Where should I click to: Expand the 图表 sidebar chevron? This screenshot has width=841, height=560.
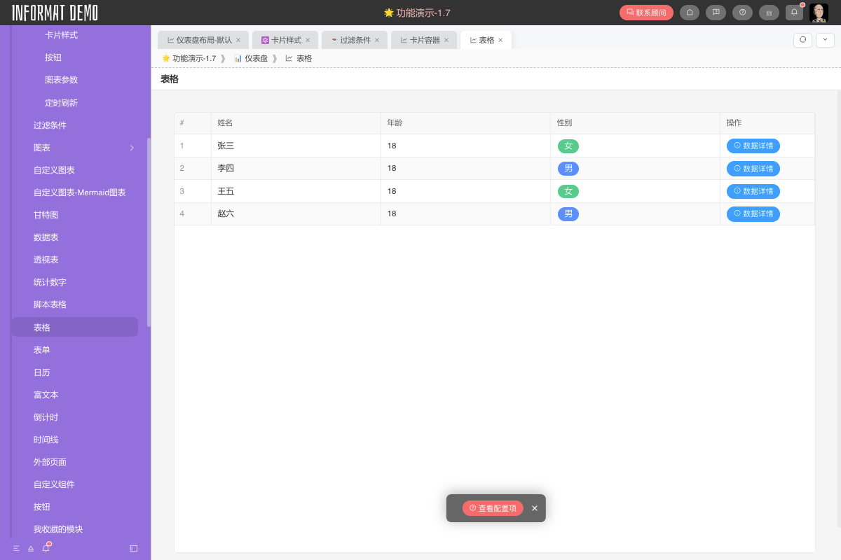[x=132, y=148]
